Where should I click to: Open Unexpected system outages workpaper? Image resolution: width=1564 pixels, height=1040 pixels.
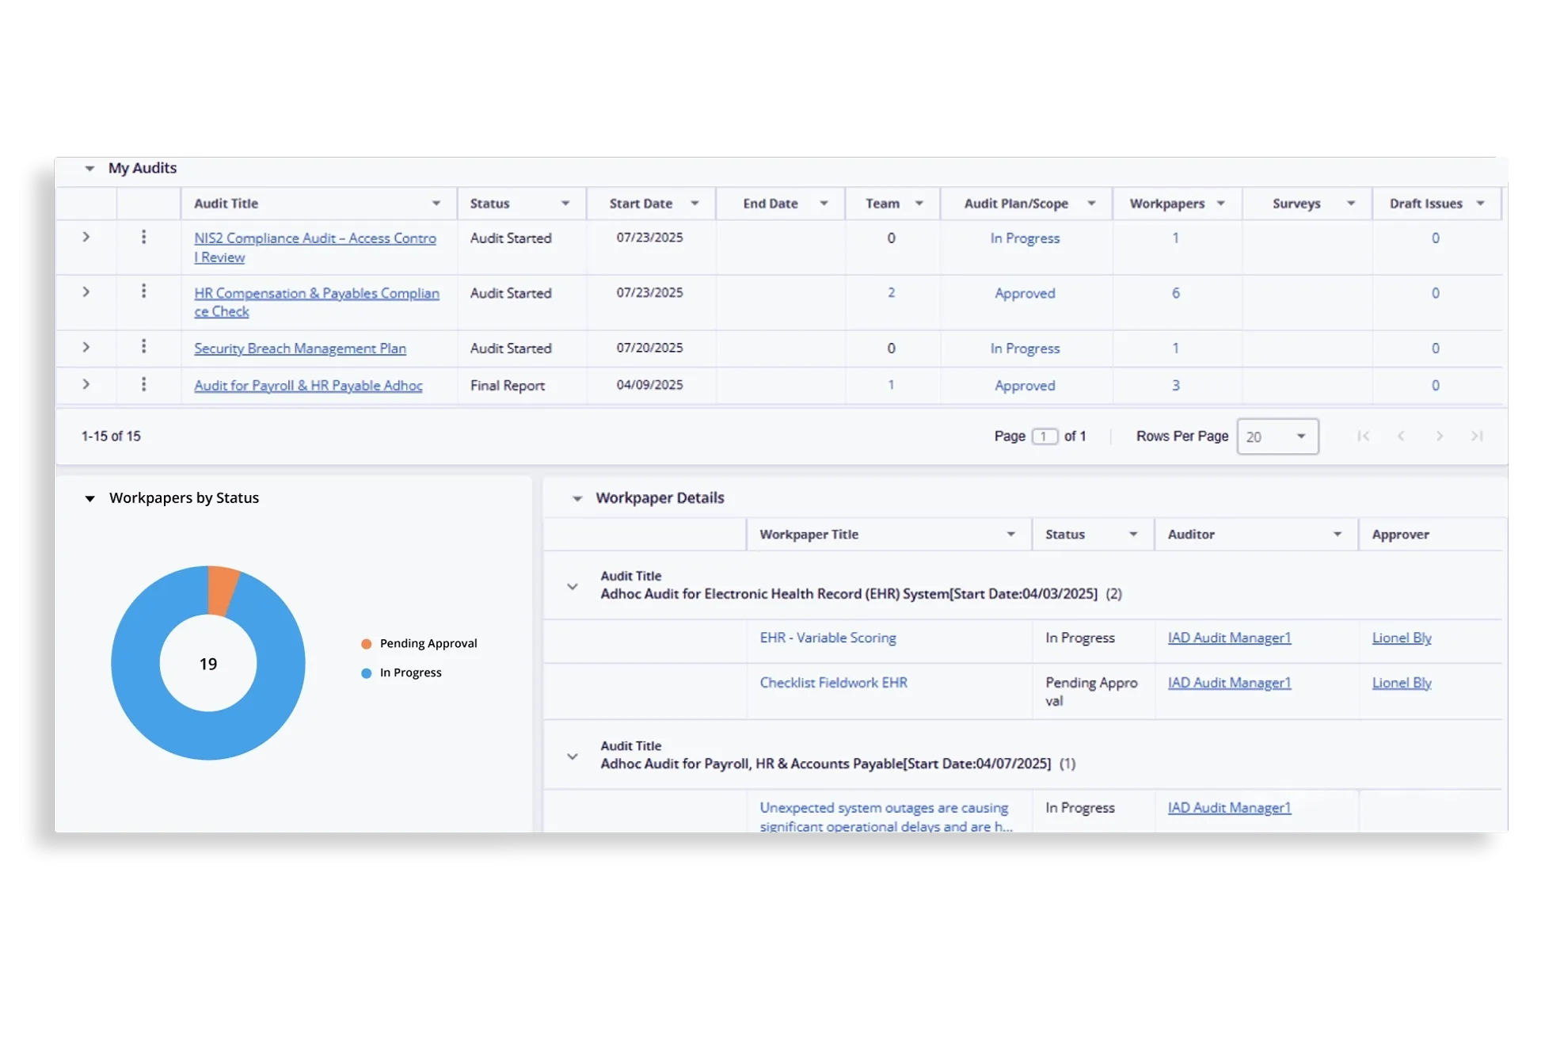885,817
